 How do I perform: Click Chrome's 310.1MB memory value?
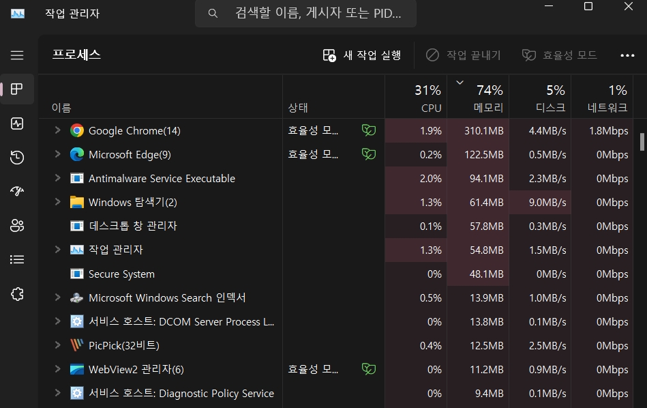483,130
